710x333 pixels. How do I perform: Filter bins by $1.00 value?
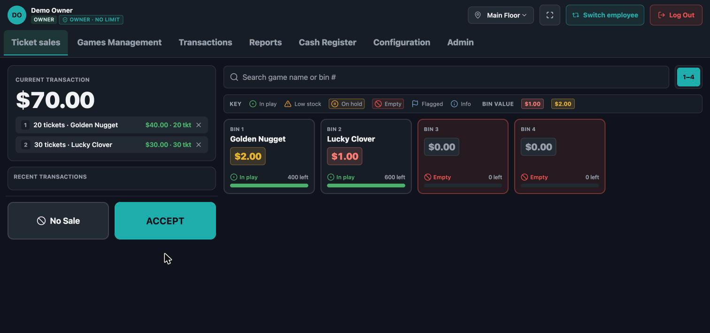(x=532, y=104)
